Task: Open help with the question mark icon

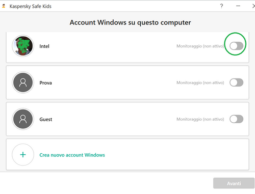Action: pos(221,6)
